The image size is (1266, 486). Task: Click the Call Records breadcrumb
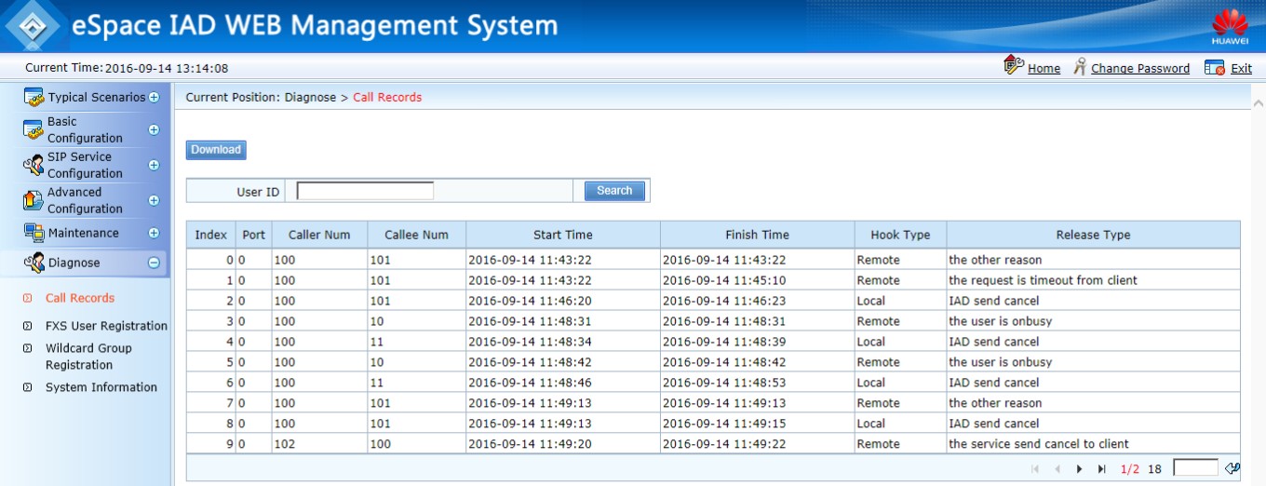click(x=387, y=97)
